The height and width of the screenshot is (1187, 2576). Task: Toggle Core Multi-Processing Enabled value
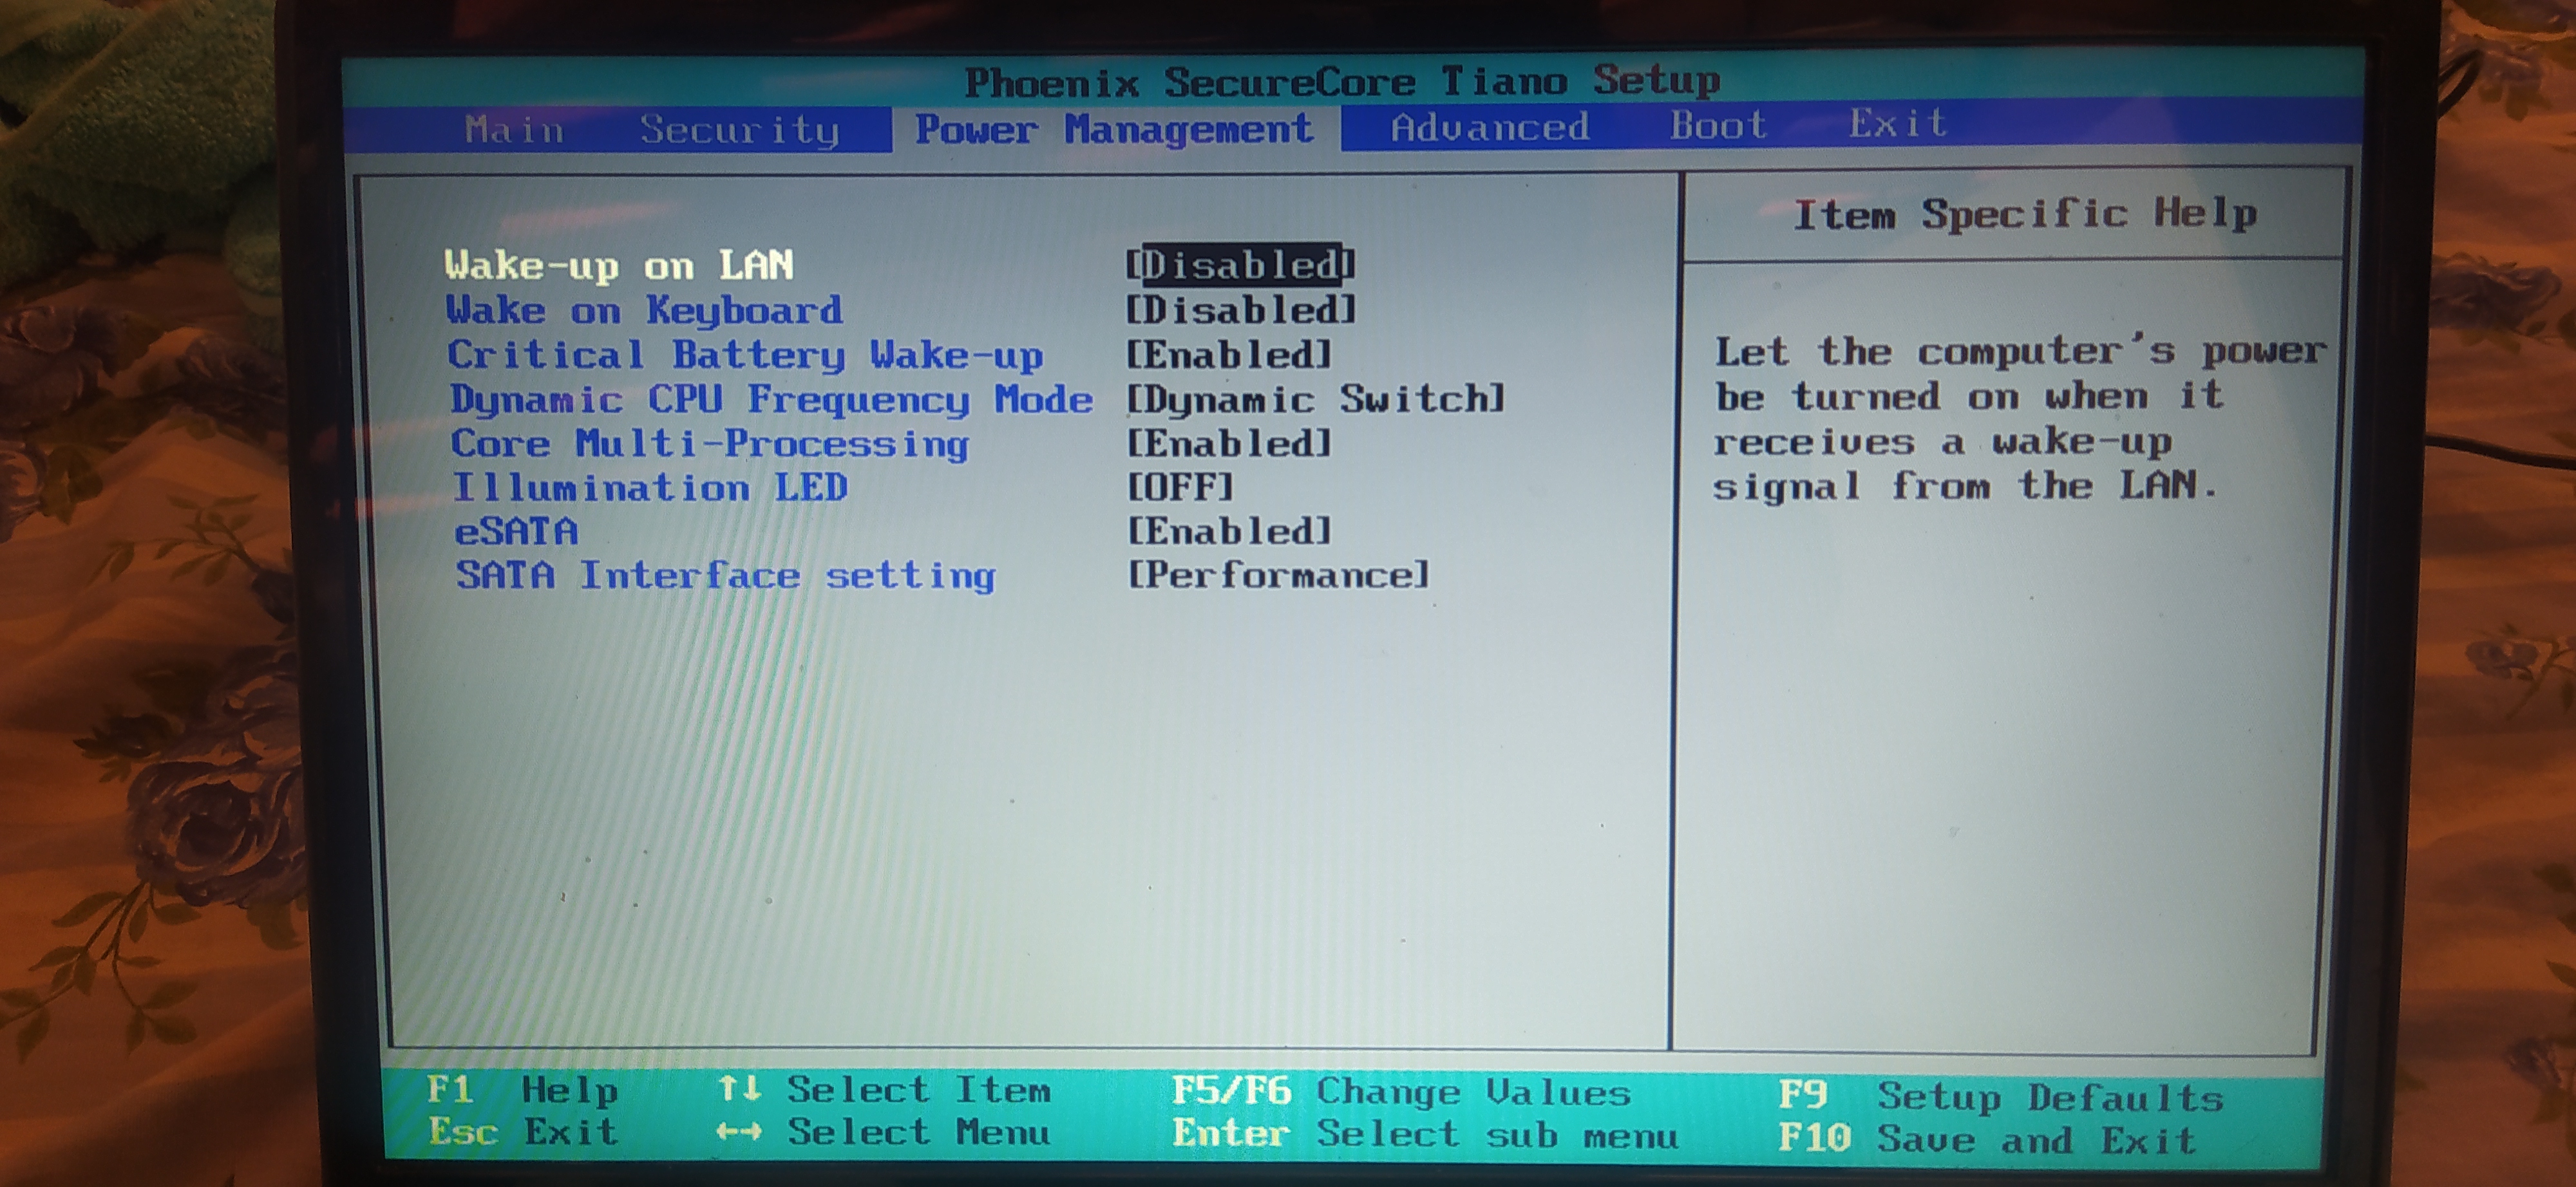pyautogui.click(x=1229, y=443)
